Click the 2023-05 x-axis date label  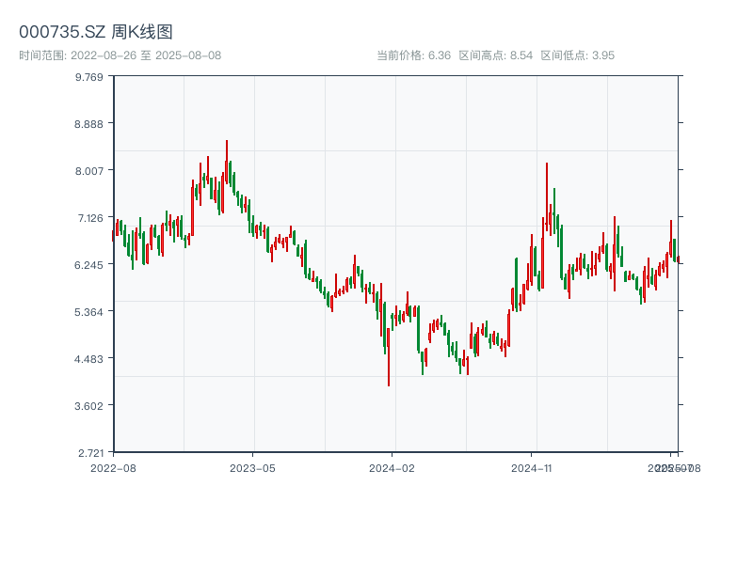(252, 467)
